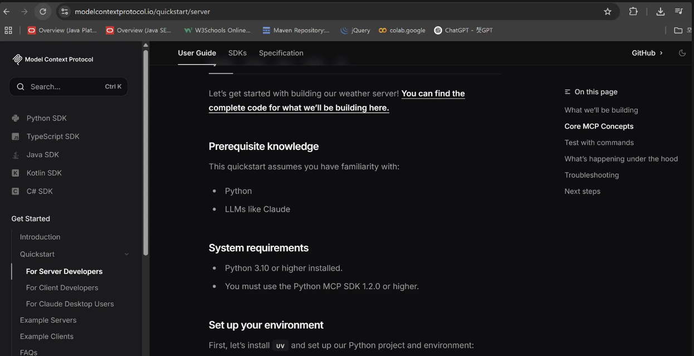Viewport: 694px width, 356px height.
Task: Switch to the SDKs tab
Action: [237, 53]
